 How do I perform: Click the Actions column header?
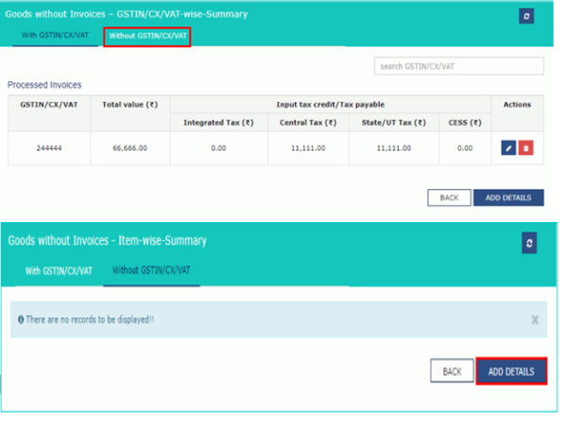tap(517, 104)
